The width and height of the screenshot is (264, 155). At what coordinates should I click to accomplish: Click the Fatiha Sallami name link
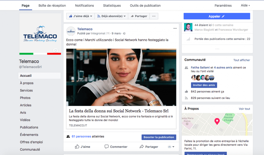[200, 67]
